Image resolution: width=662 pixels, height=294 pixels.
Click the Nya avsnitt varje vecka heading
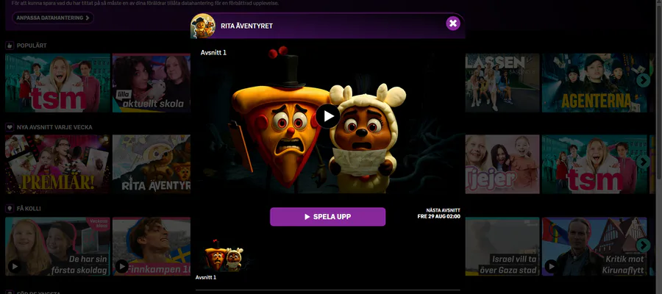pos(54,127)
